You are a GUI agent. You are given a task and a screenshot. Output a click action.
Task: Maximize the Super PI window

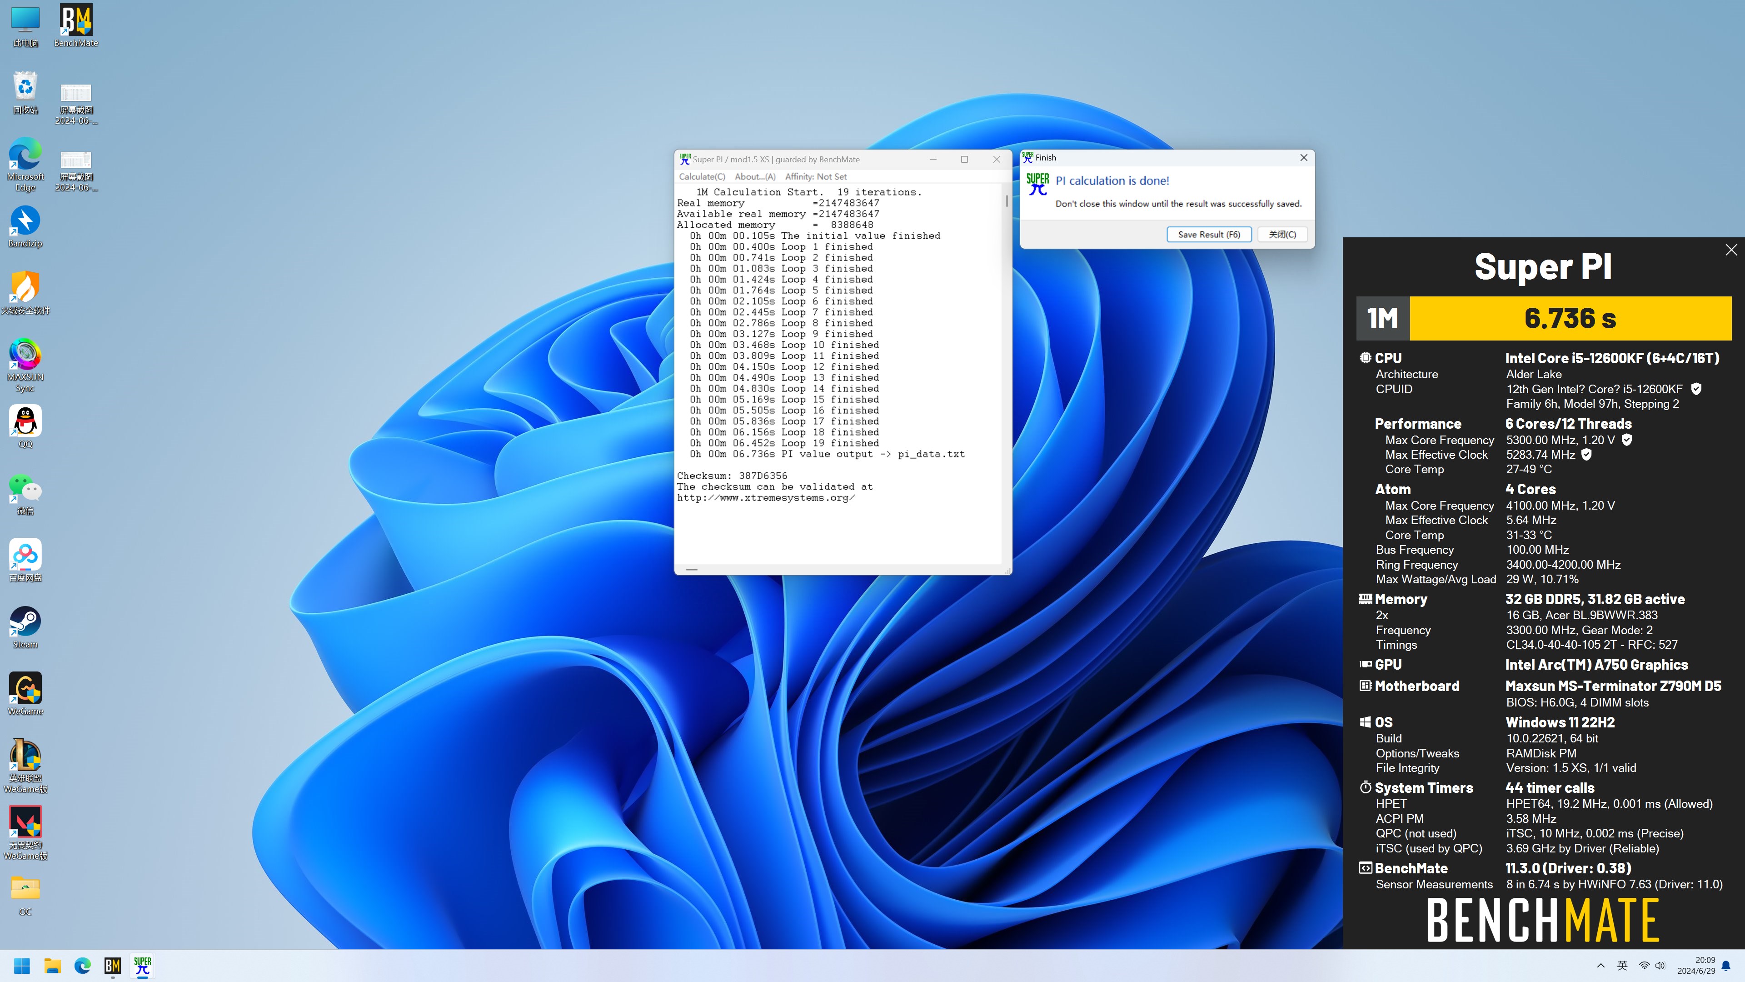click(x=965, y=159)
